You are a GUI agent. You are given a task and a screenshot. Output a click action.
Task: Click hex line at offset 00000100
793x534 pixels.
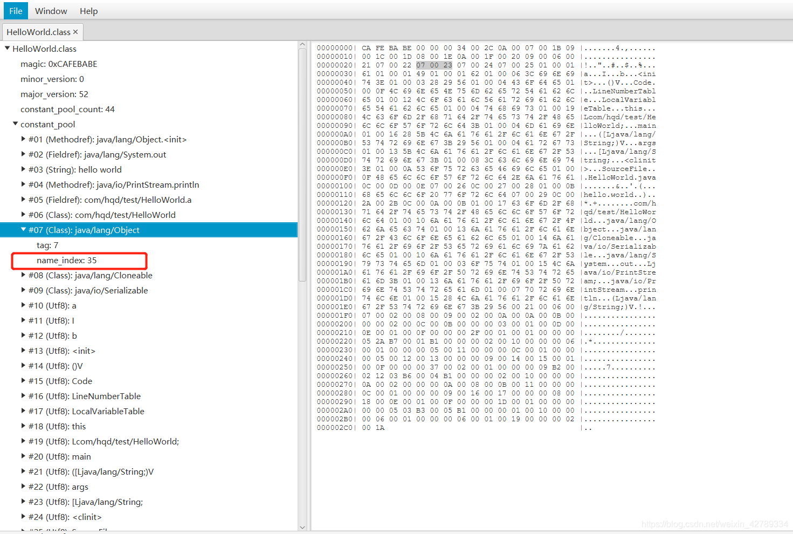486,186
